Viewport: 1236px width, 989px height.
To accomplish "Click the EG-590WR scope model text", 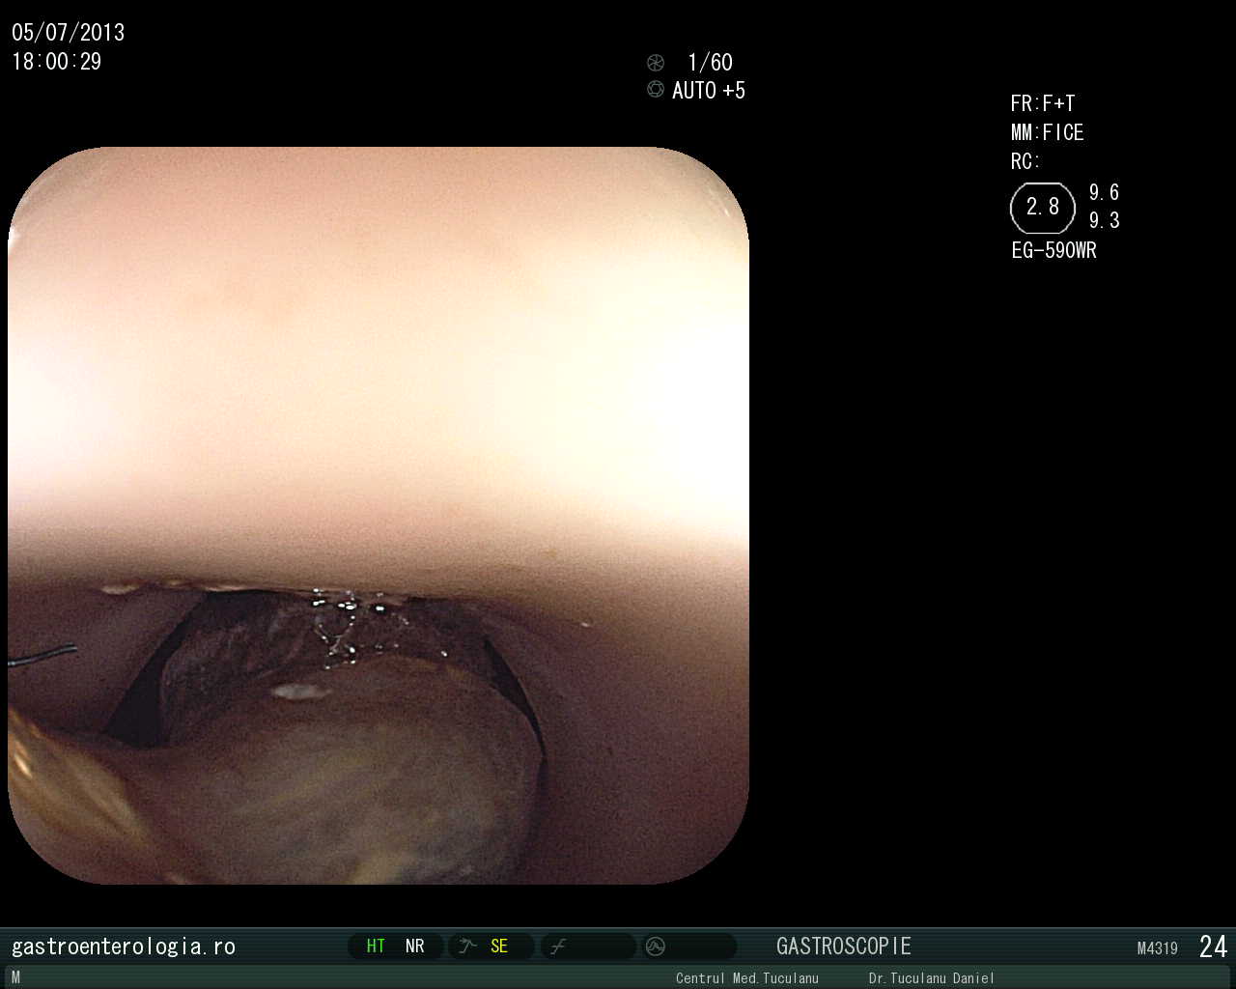I will [1054, 250].
